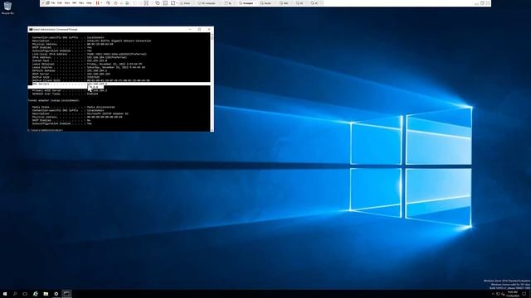Image resolution: width=531 pixels, height=298 pixels.
Task: Open the File menu in the VM toolbar
Action: tap(53, 3)
